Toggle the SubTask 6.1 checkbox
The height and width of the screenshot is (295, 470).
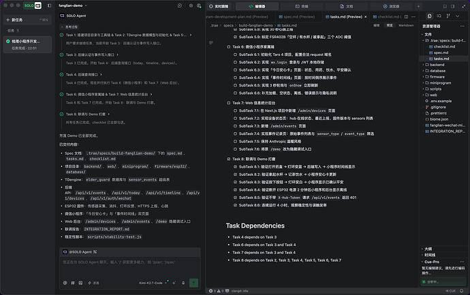235,55
